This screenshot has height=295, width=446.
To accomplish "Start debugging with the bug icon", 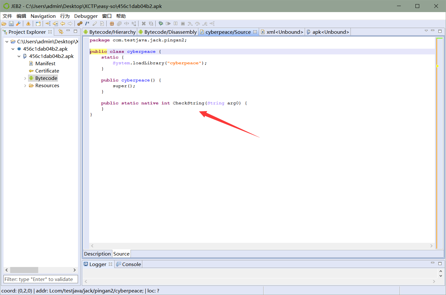I will pos(161,24).
